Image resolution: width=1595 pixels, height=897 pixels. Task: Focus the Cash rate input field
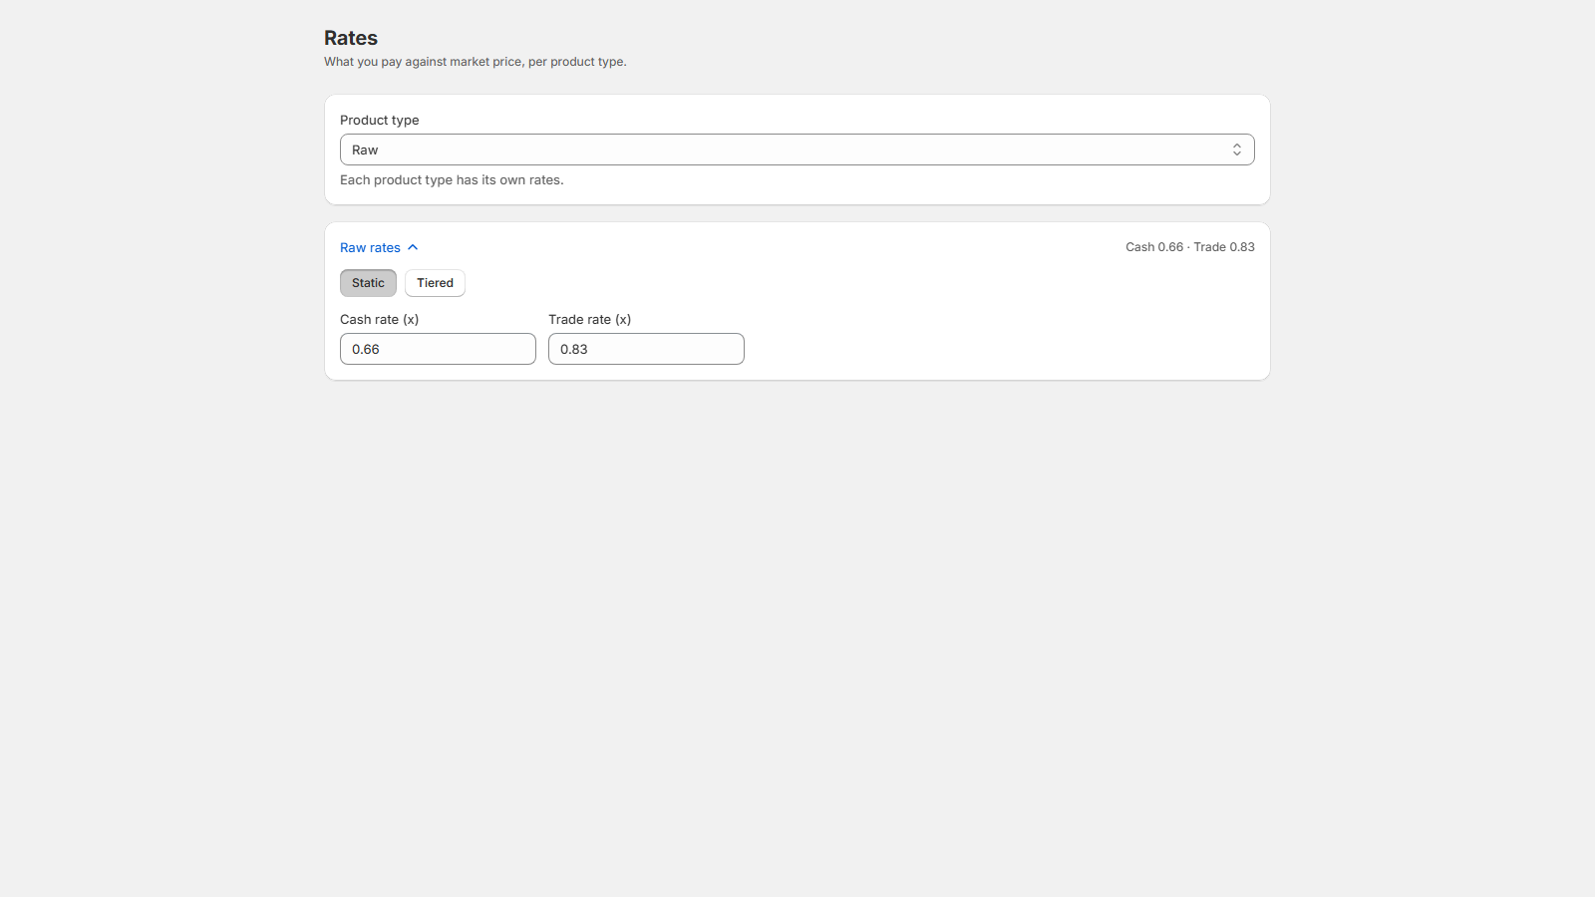438,349
